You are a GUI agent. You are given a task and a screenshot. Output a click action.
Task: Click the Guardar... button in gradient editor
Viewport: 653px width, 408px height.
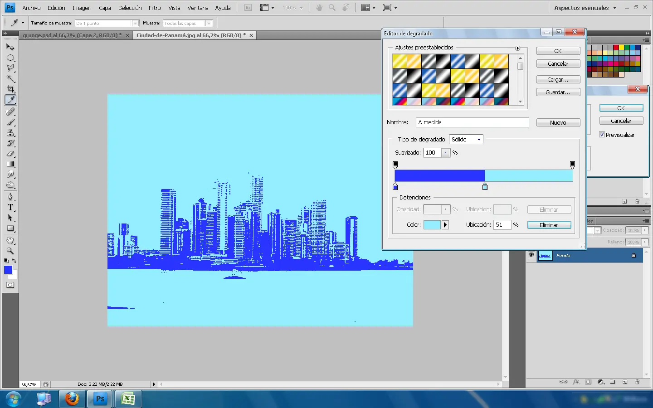(x=558, y=92)
